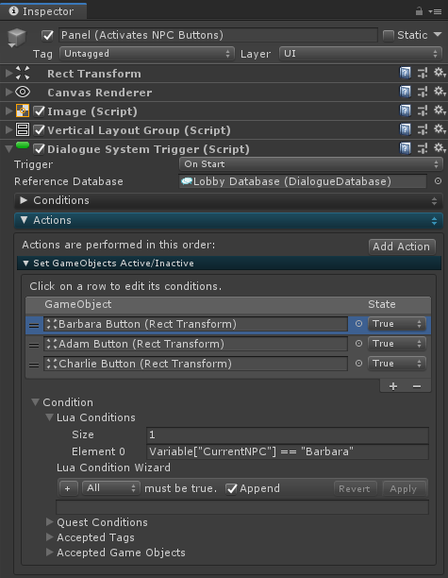The image size is (448, 578).
Task: Open object picker for Reference Database
Action: 438,181
